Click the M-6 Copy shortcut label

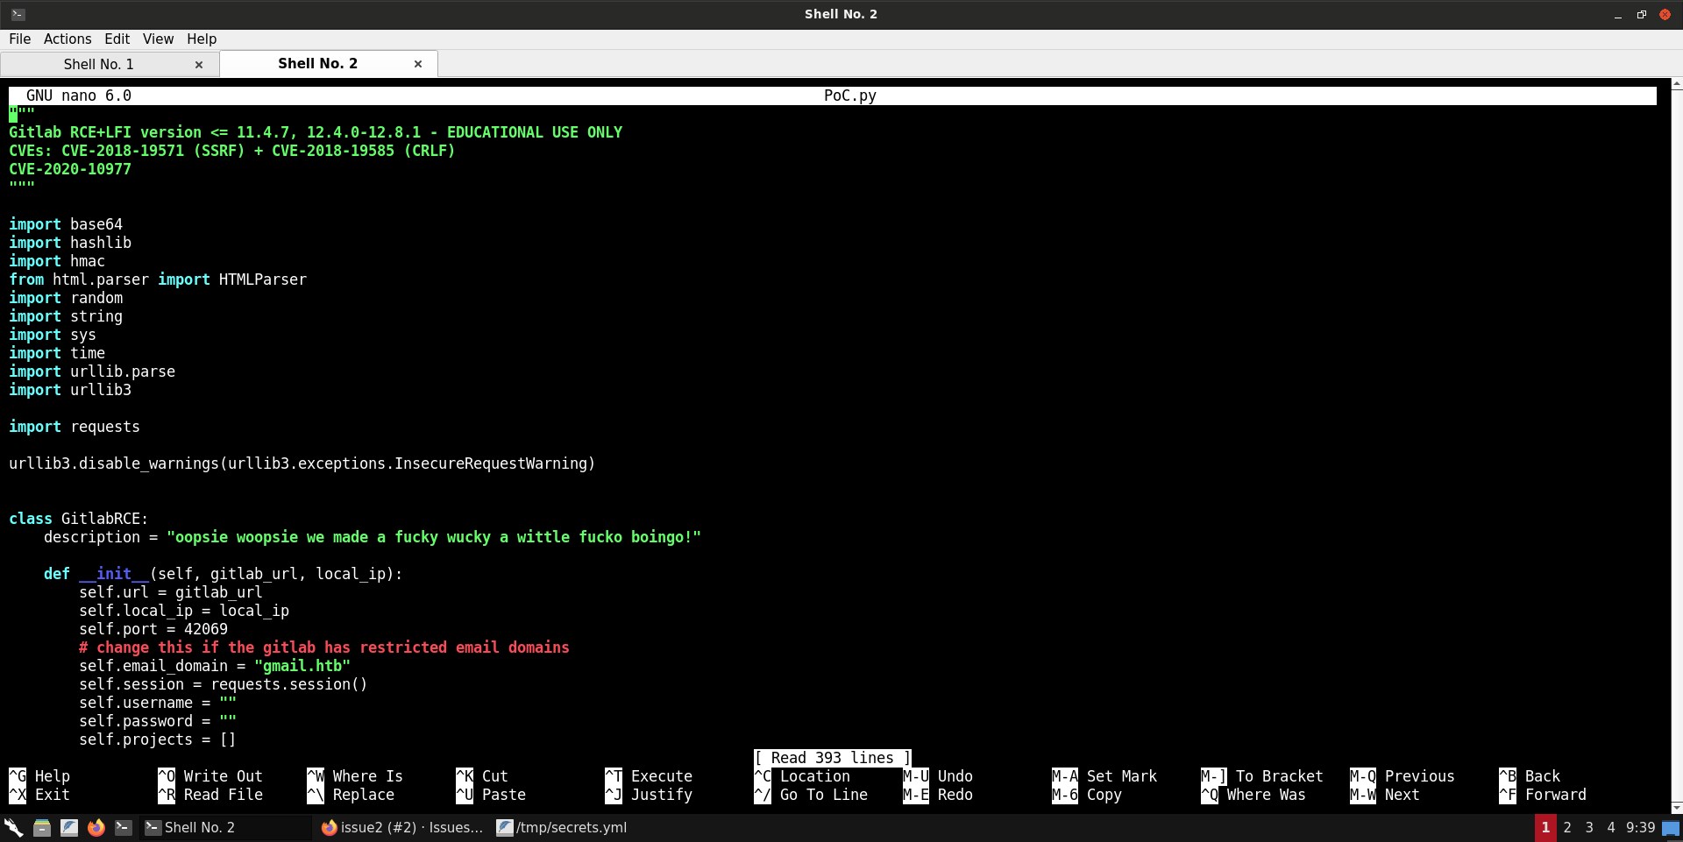coord(1087,795)
